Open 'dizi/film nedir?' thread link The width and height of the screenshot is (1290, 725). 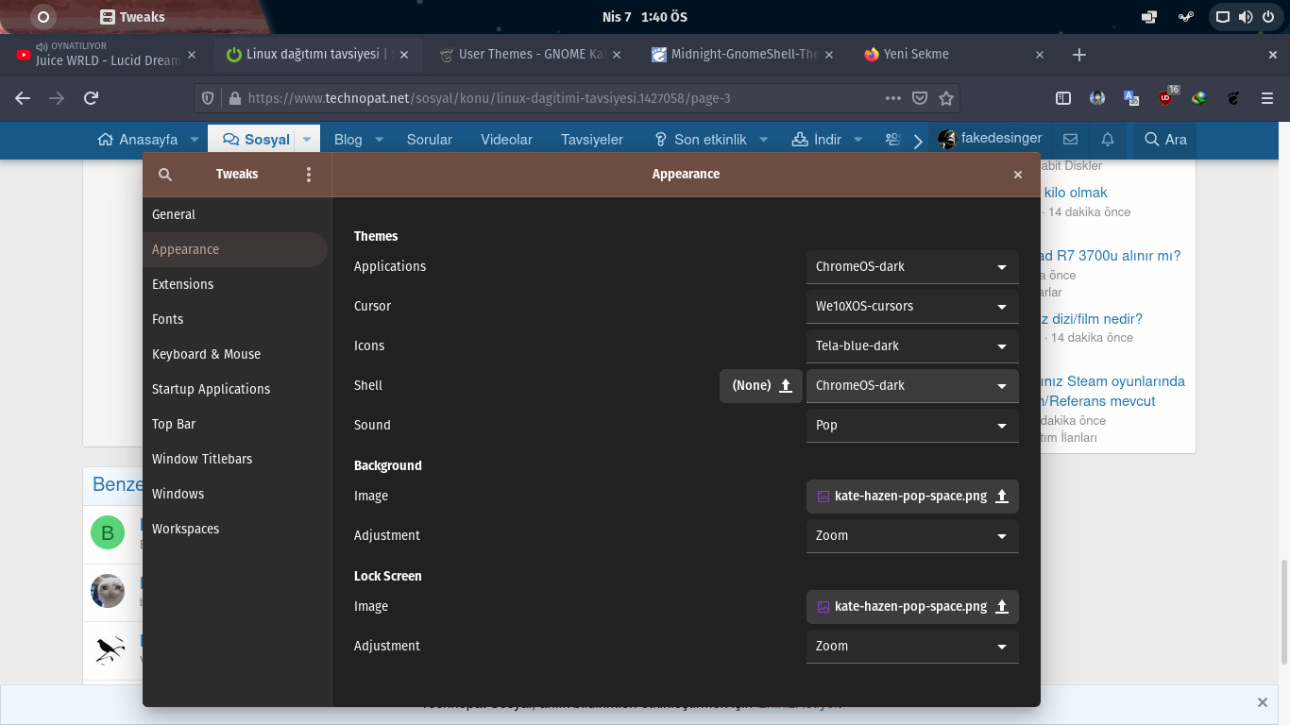(x=1092, y=319)
